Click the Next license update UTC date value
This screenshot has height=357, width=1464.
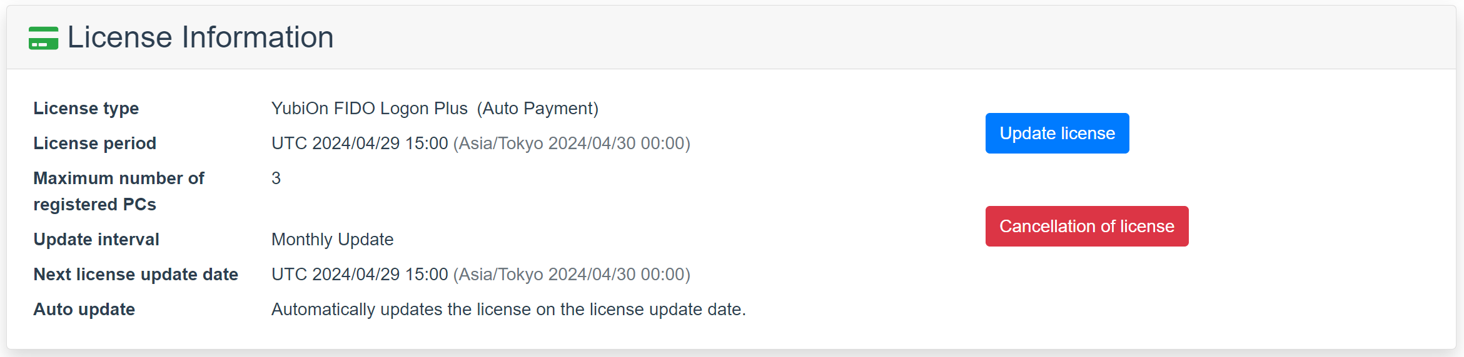coord(360,275)
